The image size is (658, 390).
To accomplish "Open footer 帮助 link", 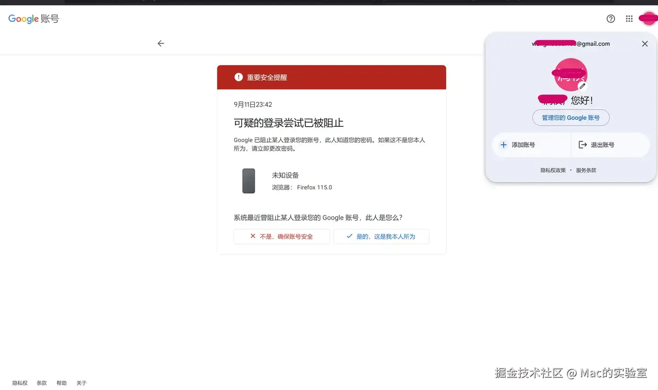I will coord(62,383).
